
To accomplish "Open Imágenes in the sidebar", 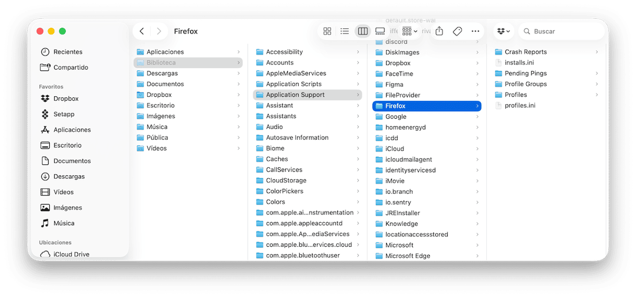I will pyautogui.click(x=61, y=208).
